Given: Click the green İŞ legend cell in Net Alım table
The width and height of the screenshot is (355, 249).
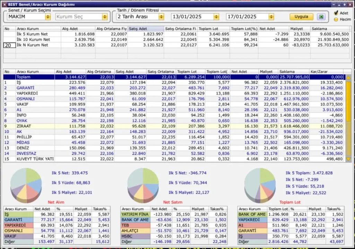Looking at the screenshot, I should (19, 214).
